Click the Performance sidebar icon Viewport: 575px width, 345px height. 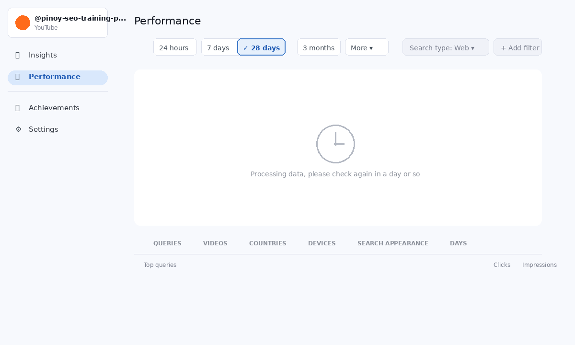(x=18, y=77)
